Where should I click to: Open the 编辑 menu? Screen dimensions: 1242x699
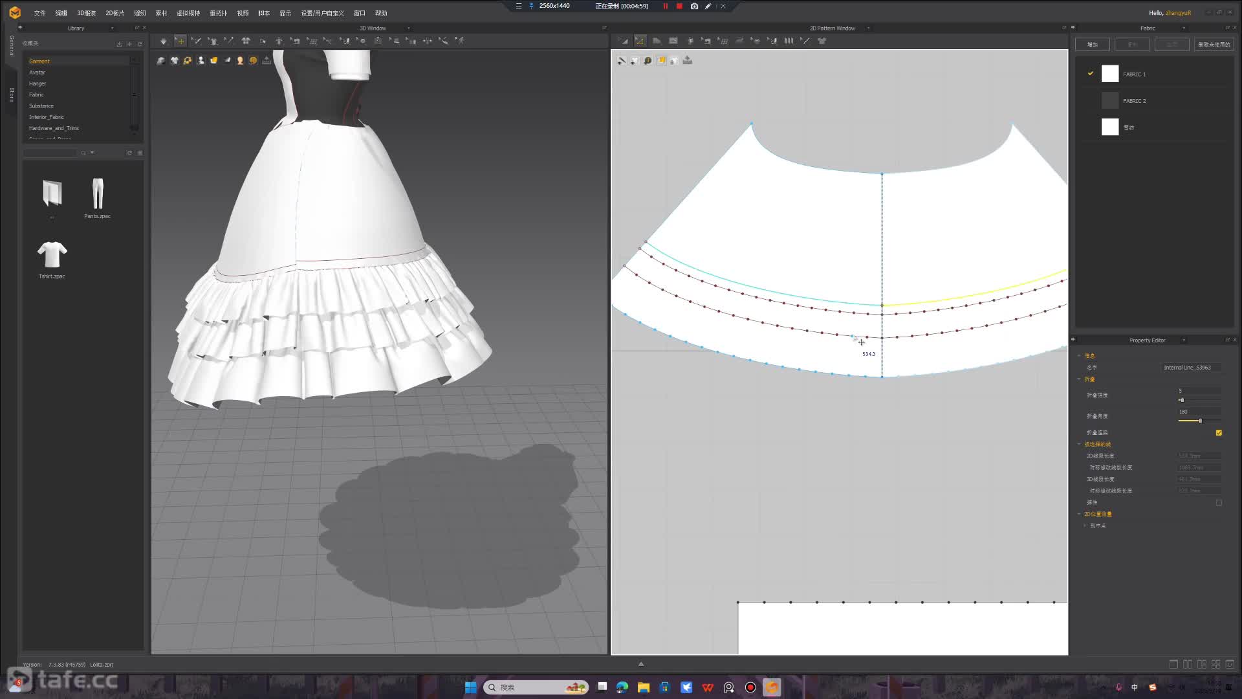(61, 13)
